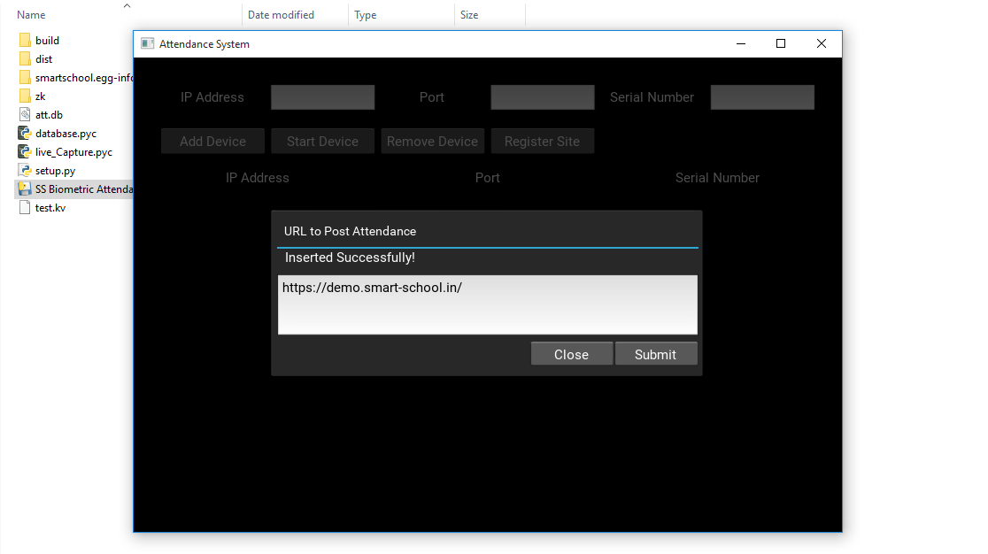Select the test.kv file icon

point(25,208)
